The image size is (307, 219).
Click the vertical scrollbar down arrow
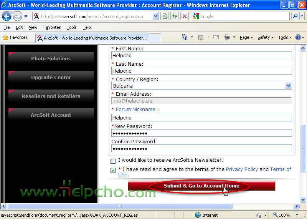click(303, 199)
